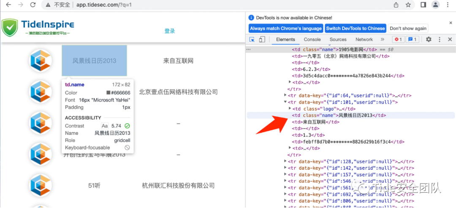
Task: Select the td name 1905电影网 DOM line
Action: tap(334, 49)
